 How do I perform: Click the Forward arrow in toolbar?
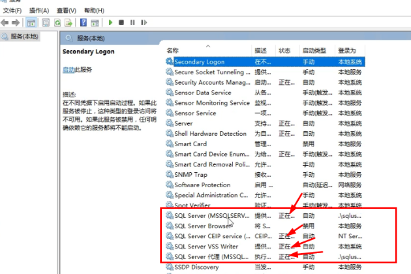pos(15,22)
